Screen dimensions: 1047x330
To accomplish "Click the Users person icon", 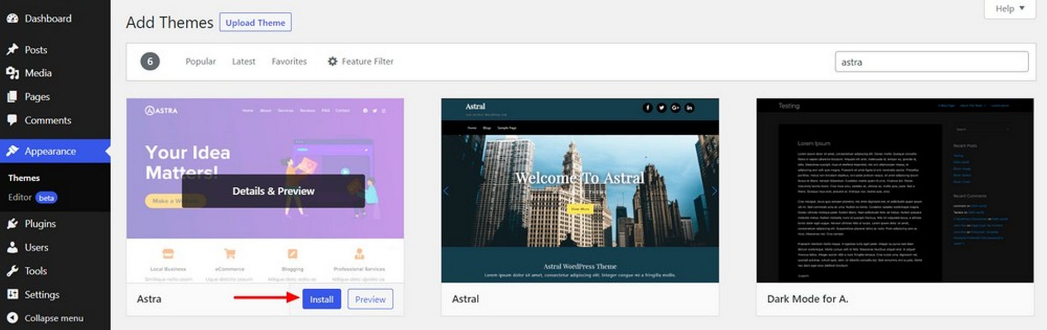I will tap(12, 247).
